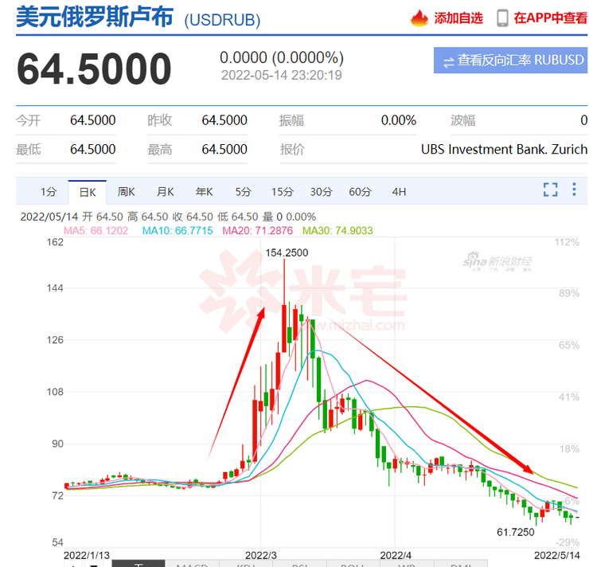The image size is (589, 567).
Task: Click the phone icon for viewing in the app
Action: (502, 18)
